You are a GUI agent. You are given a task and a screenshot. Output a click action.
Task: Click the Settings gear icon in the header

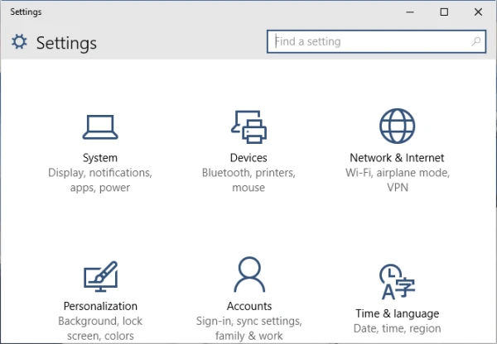19,42
